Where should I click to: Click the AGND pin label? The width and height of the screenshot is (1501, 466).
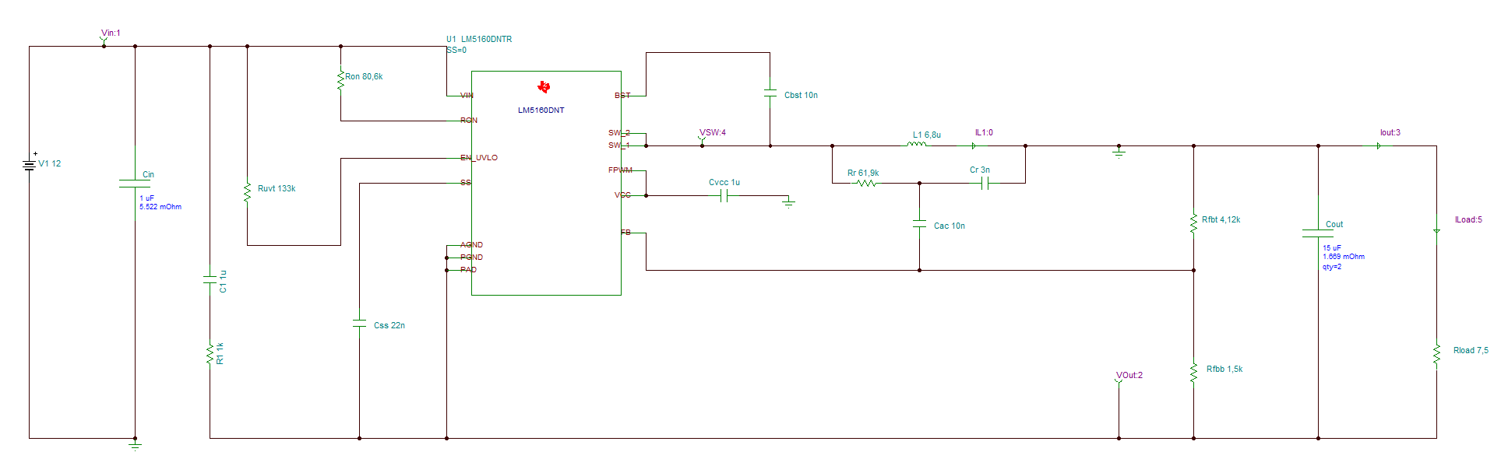point(471,245)
